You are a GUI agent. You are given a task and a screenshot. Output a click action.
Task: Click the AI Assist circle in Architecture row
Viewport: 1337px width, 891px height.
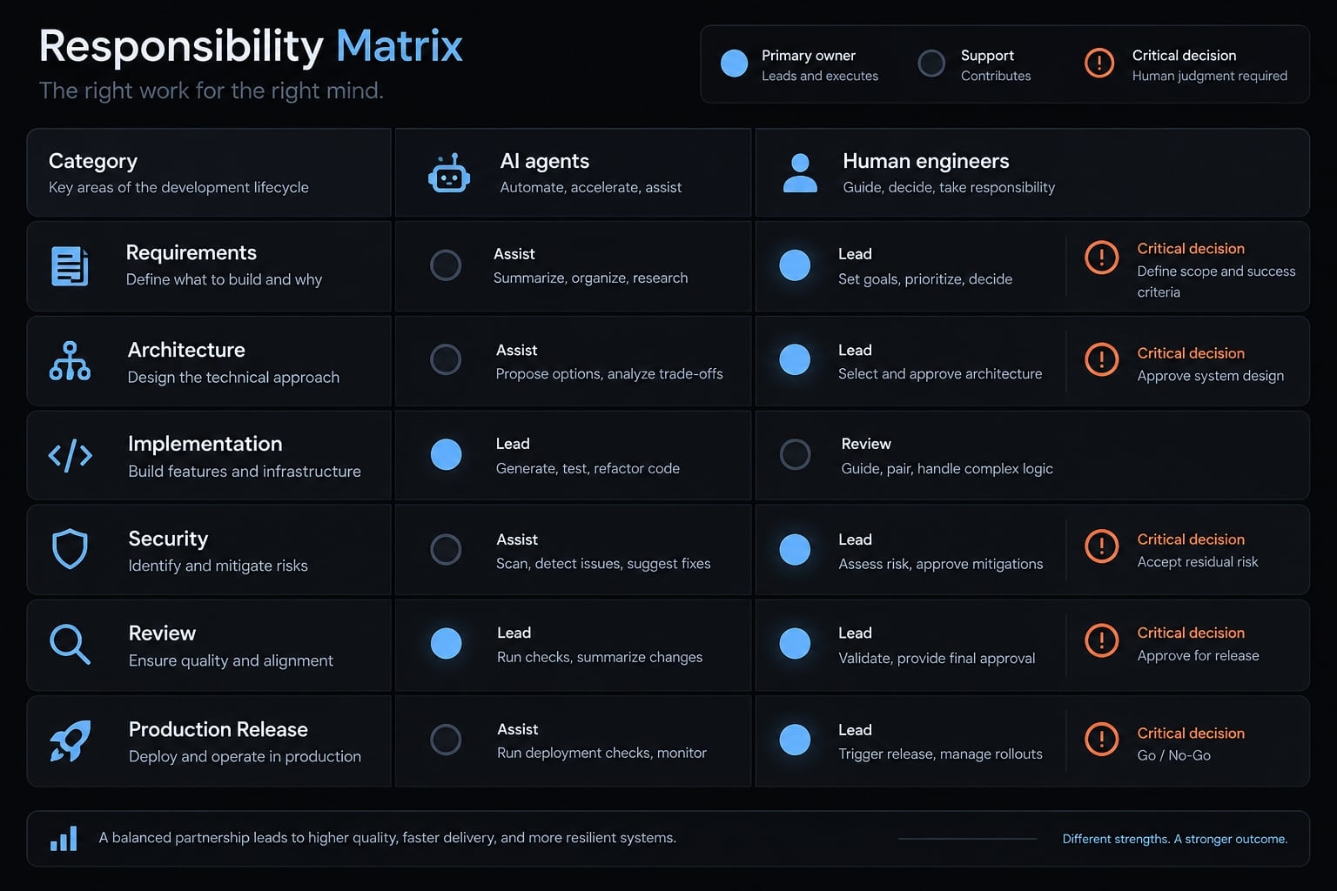click(446, 359)
